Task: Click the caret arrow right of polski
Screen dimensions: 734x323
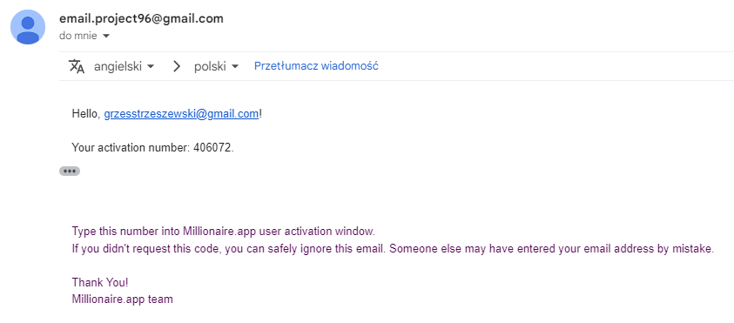Action: point(235,66)
